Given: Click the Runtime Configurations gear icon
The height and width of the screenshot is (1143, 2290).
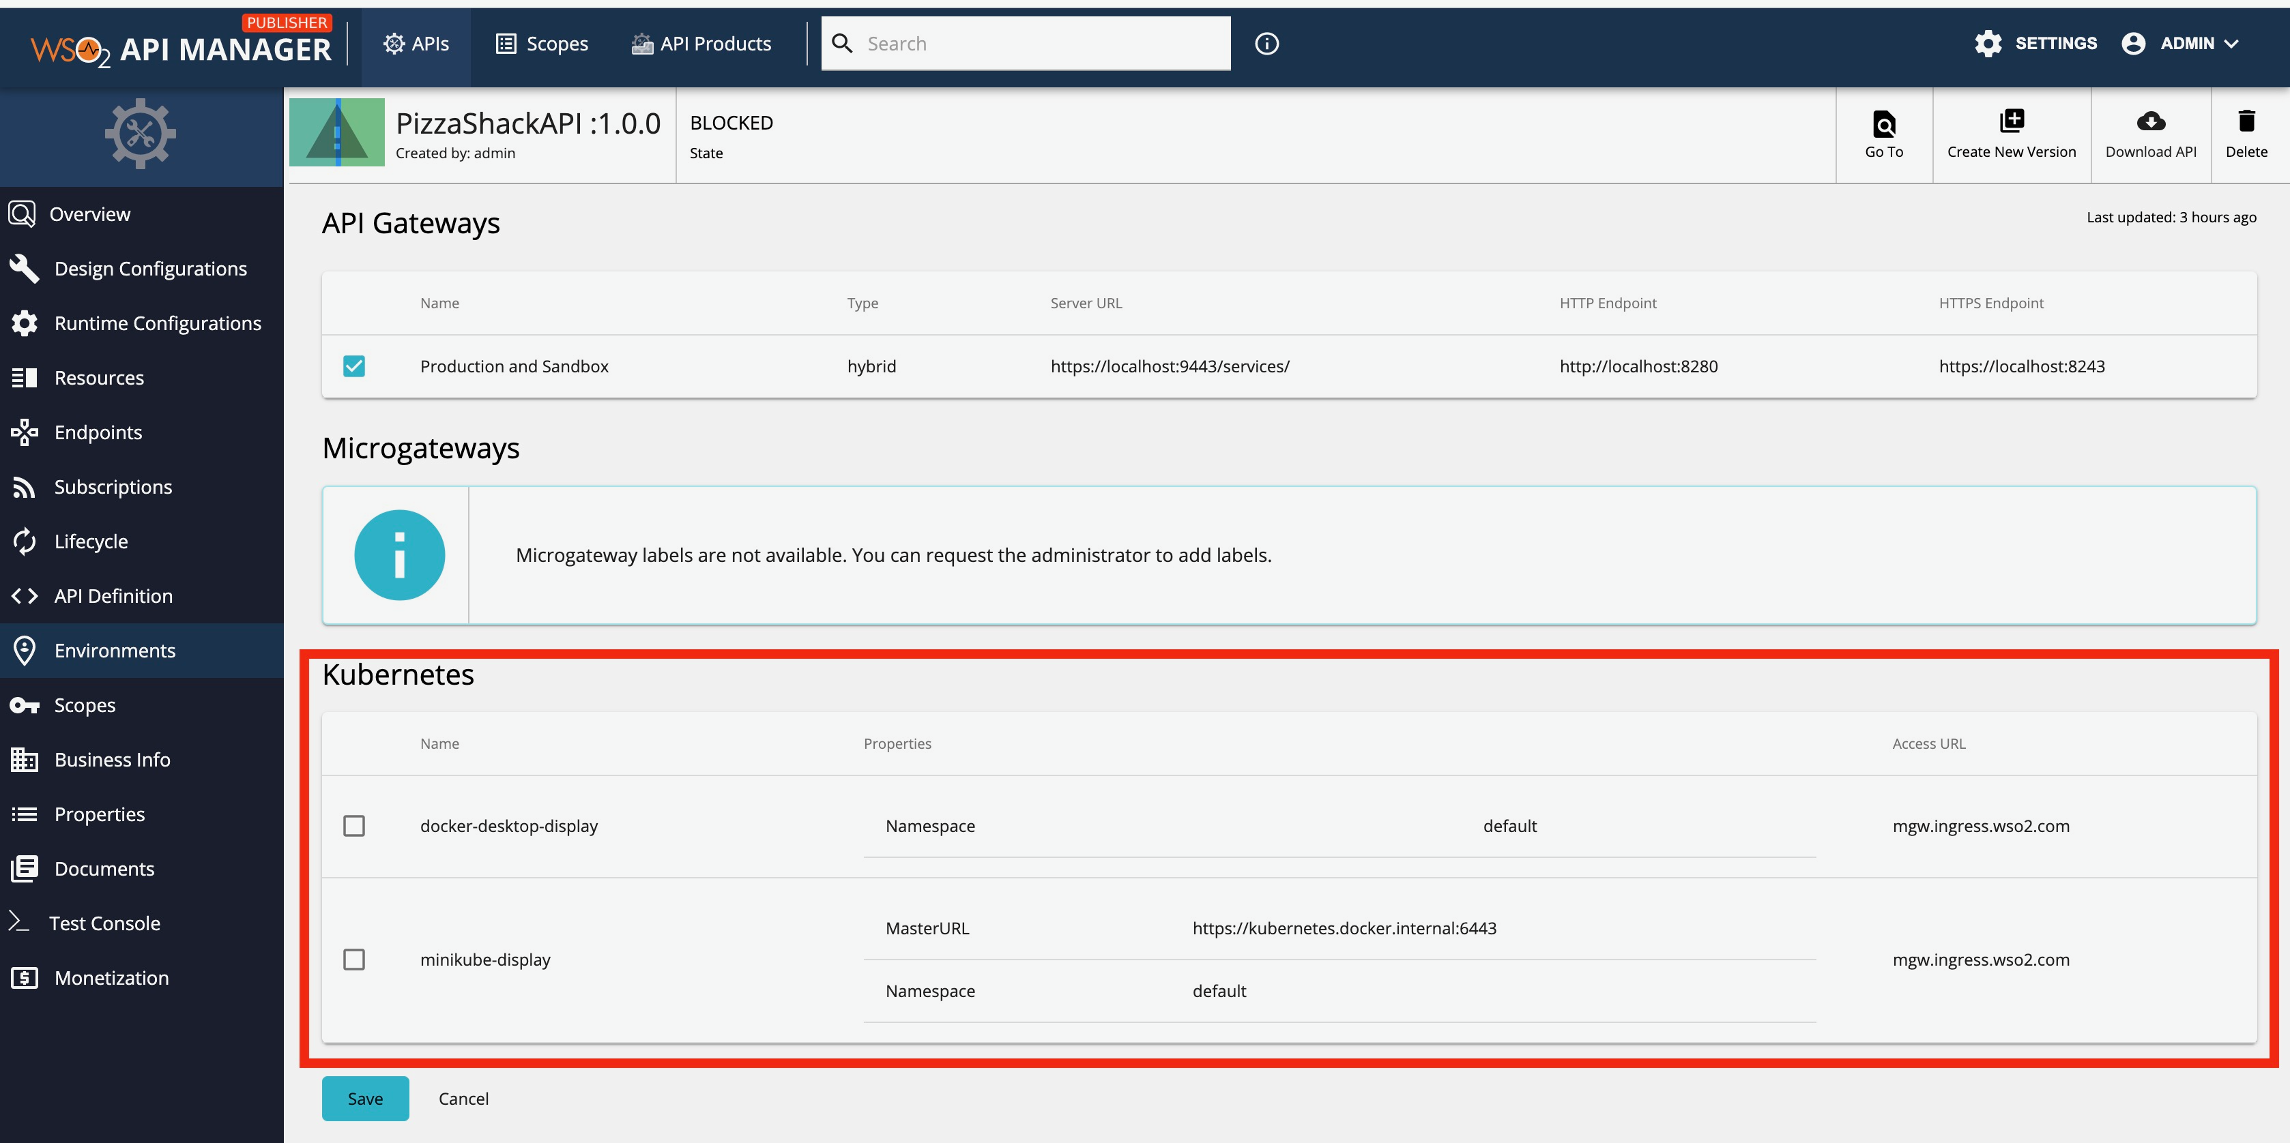Looking at the screenshot, I should (x=24, y=323).
